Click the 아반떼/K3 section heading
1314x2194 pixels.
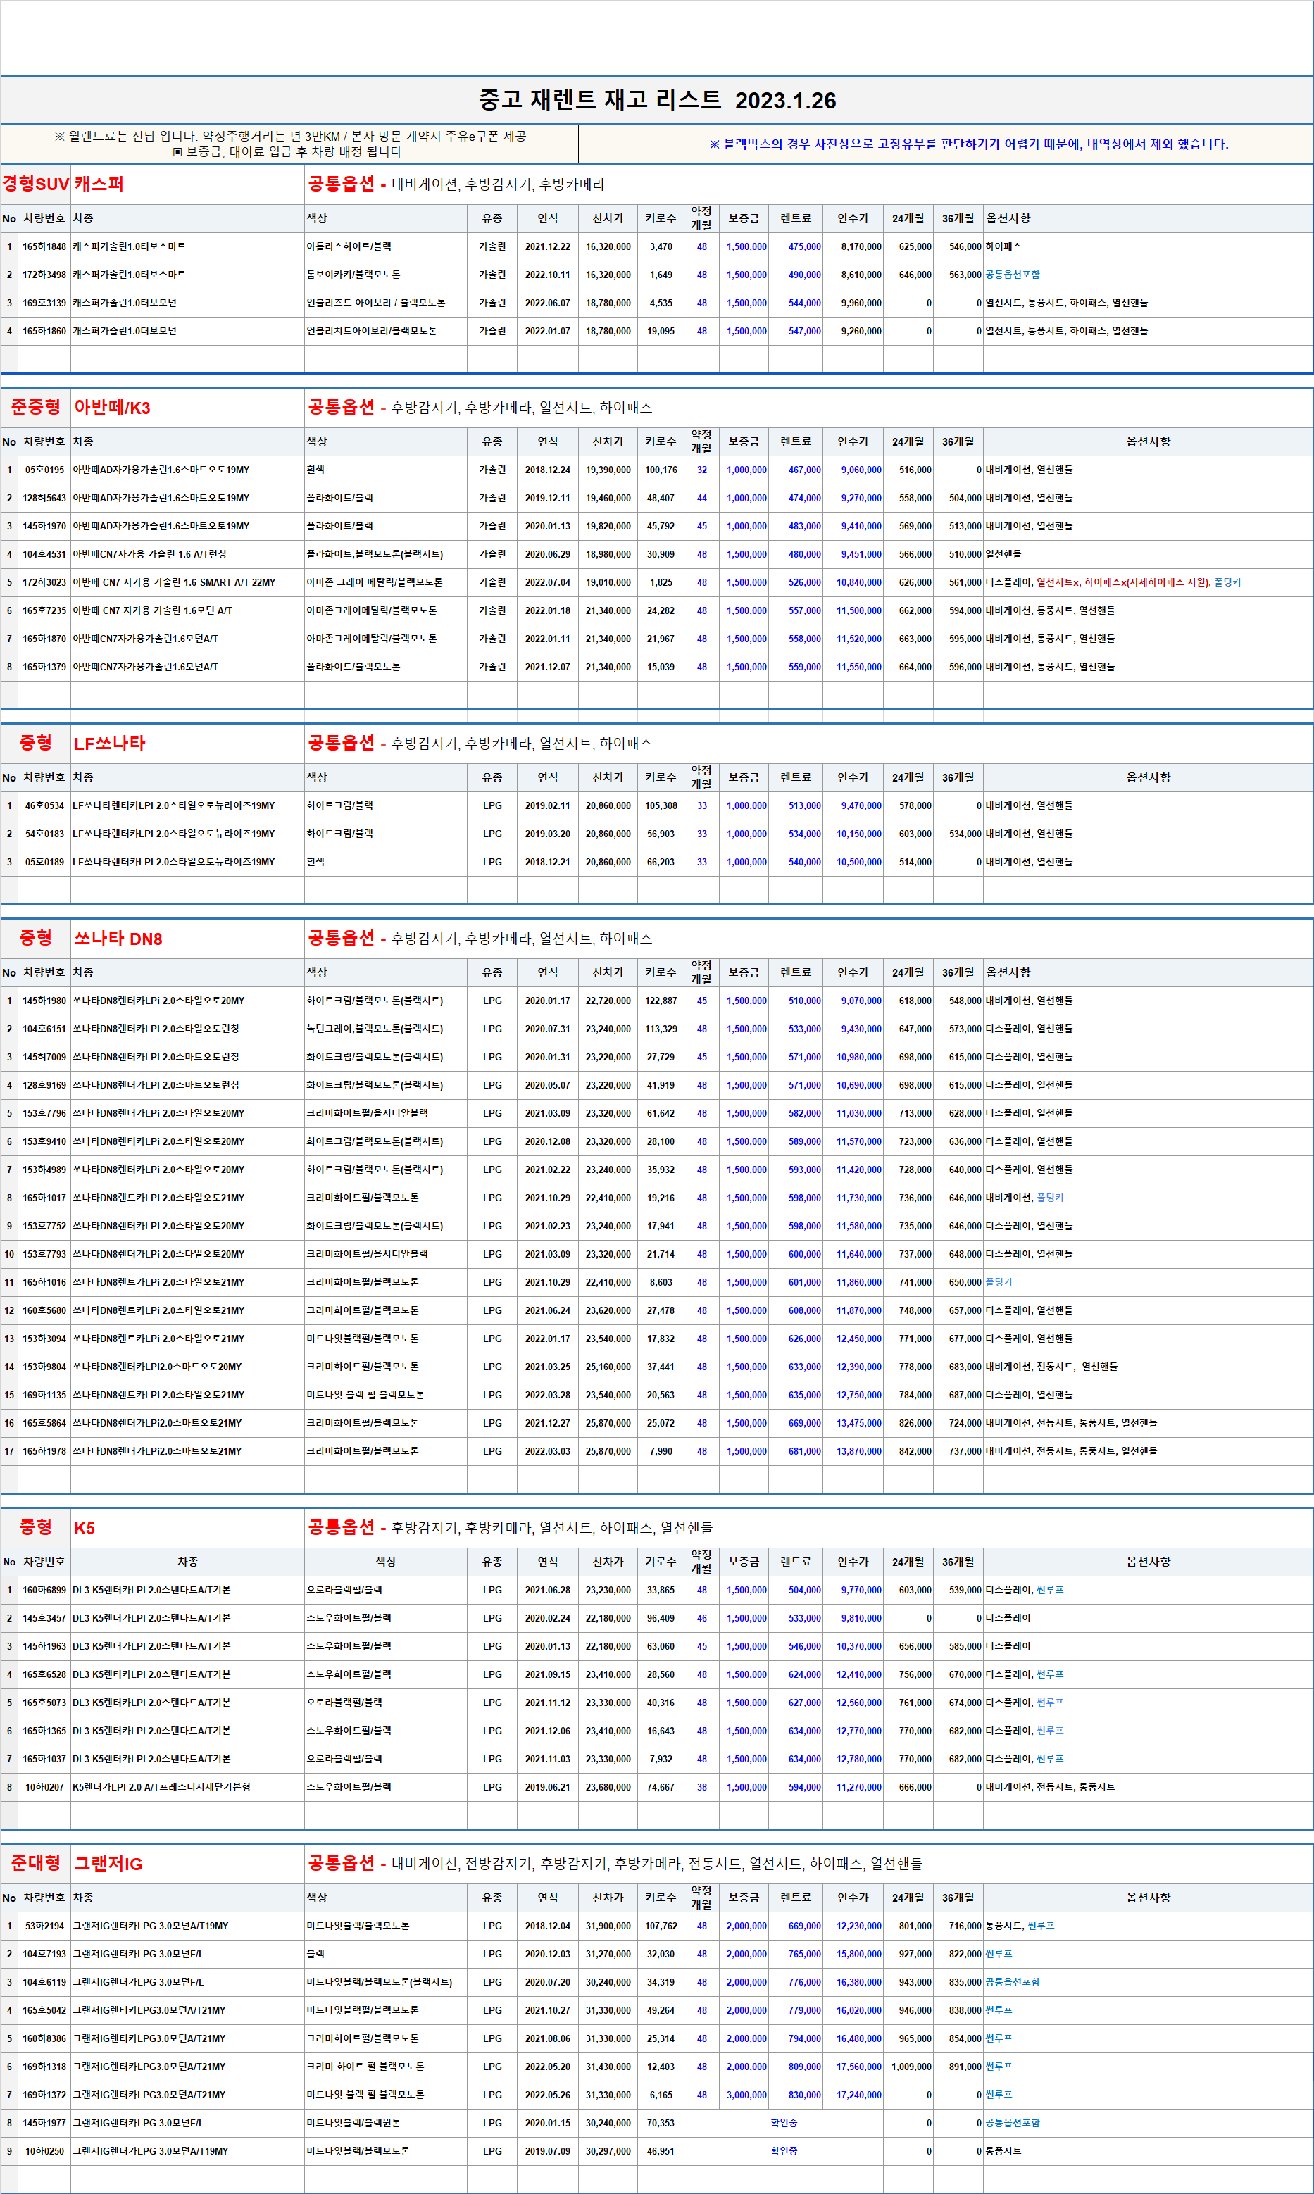coord(111,407)
